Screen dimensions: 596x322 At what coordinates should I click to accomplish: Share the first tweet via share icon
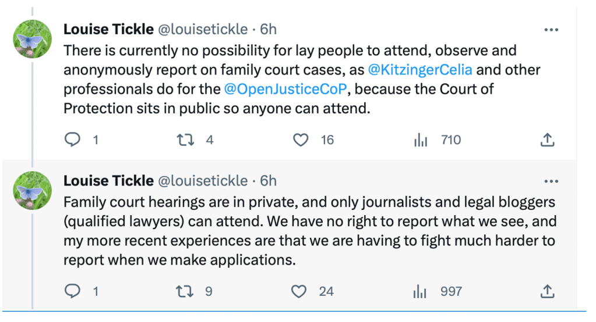(547, 140)
